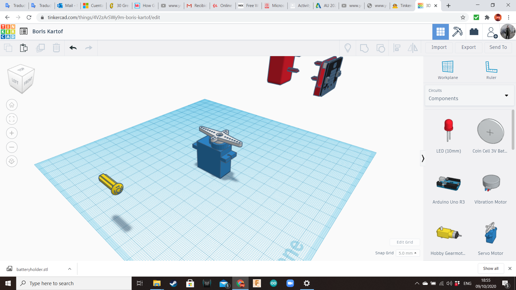This screenshot has height=290, width=516.
Task: Click the Mirror tool icon
Action: [x=413, y=48]
